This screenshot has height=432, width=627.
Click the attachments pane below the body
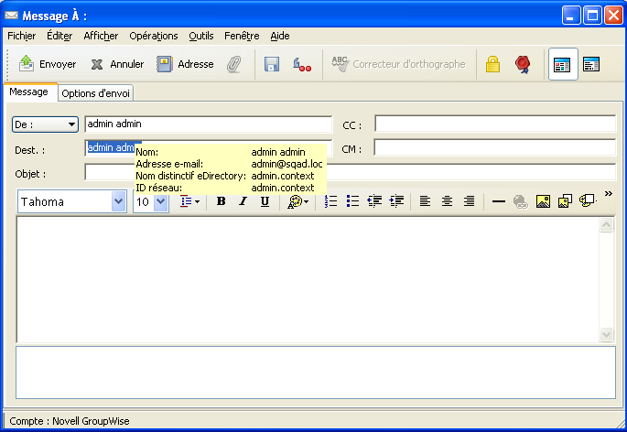[316, 373]
